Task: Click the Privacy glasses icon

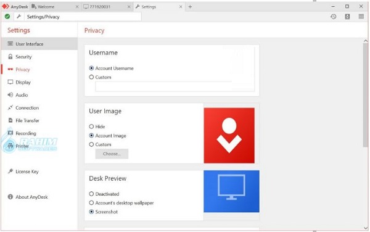Action: tap(10, 69)
